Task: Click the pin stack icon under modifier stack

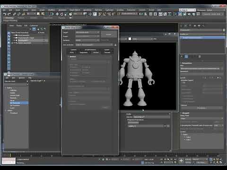Action: (182, 57)
